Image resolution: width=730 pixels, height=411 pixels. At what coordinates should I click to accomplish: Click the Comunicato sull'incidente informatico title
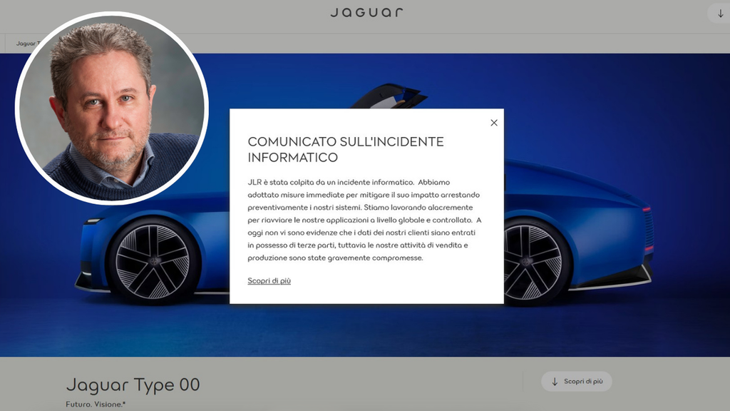point(345,149)
